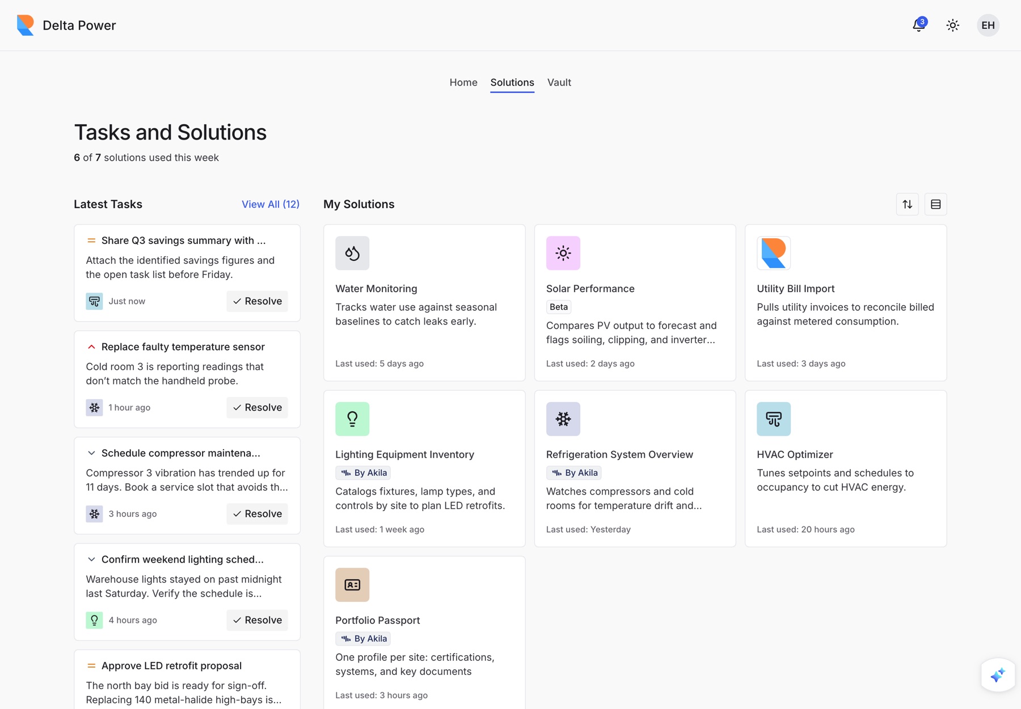
Task: Click the HVAC icon on Share Q3 task
Action: (x=94, y=301)
